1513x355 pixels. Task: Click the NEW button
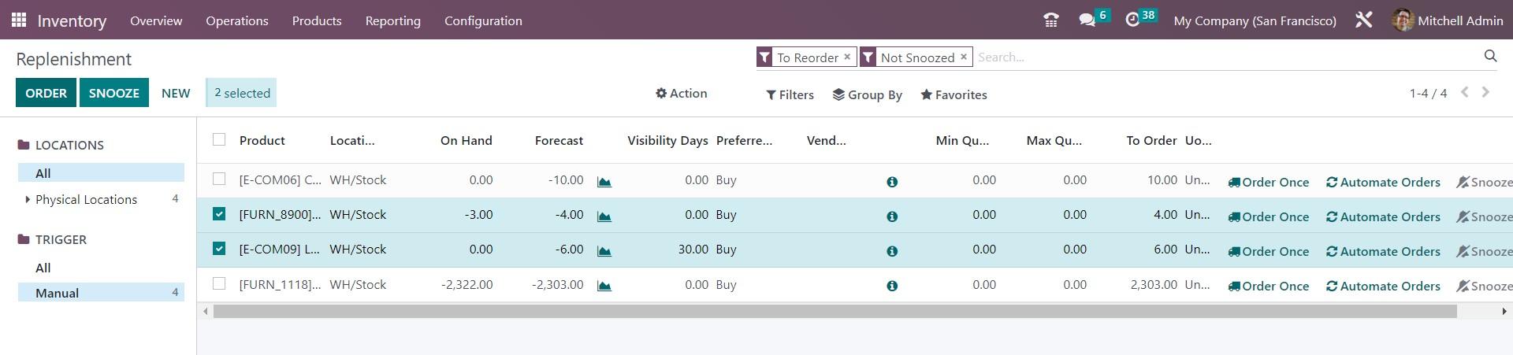[176, 93]
